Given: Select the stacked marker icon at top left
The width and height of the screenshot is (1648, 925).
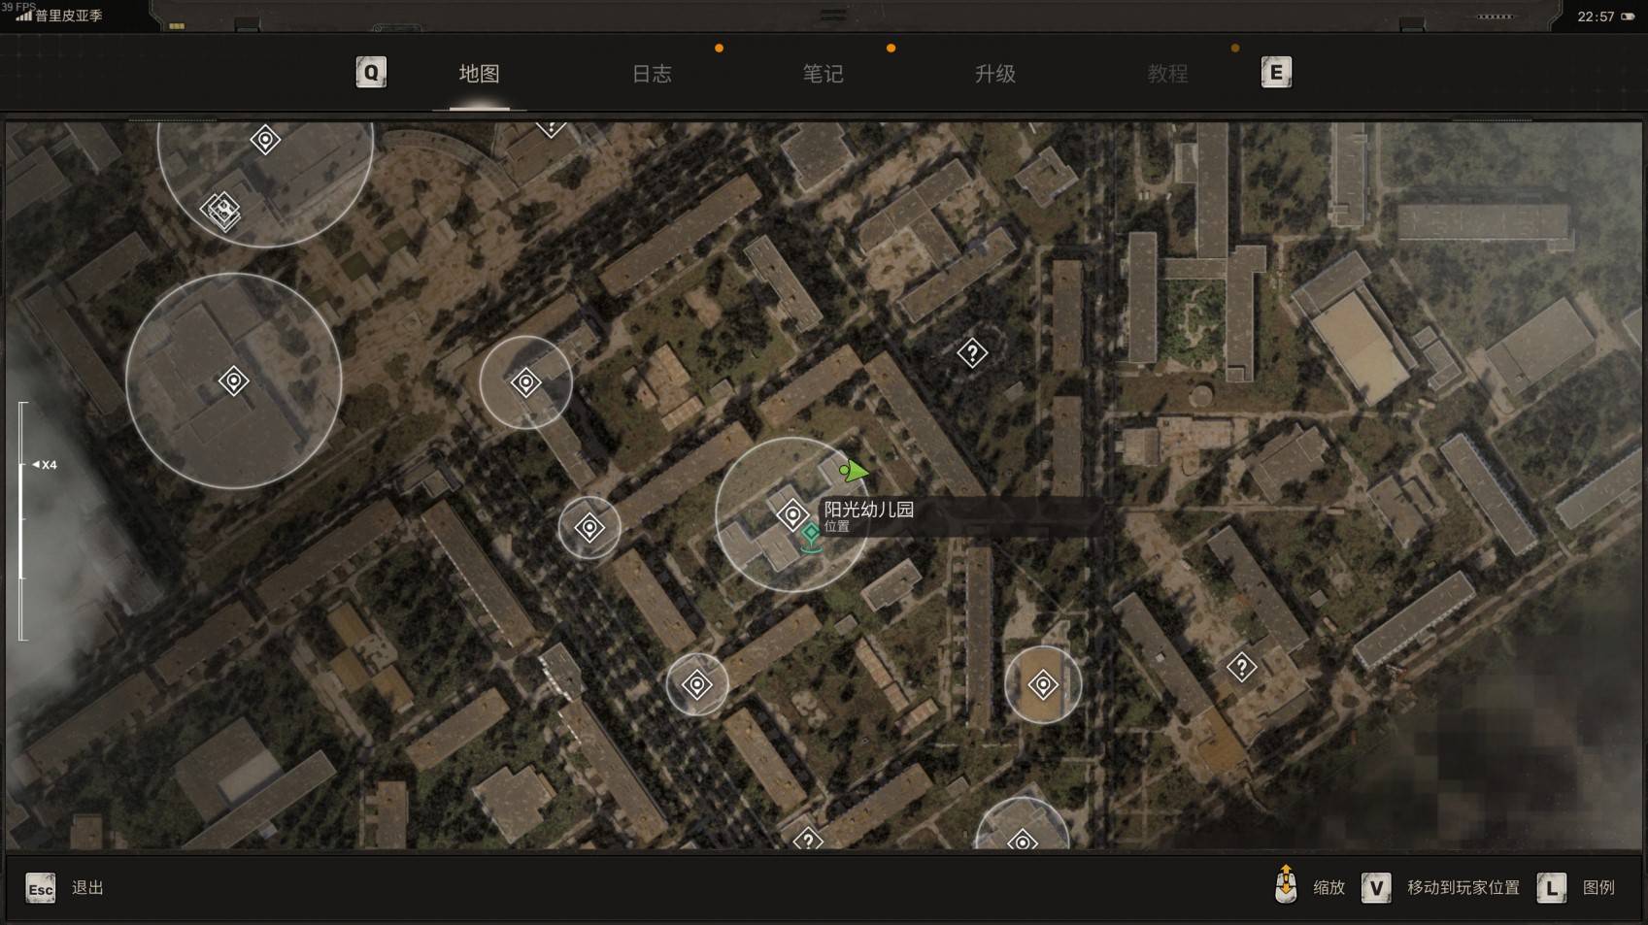Looking at the screenshot, I should (x=222, y=210).
